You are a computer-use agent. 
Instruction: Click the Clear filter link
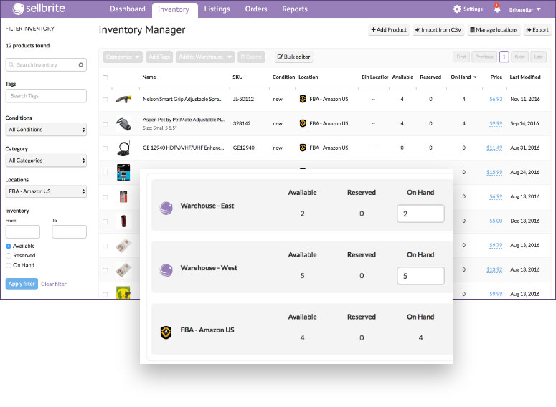coord(54,284)
